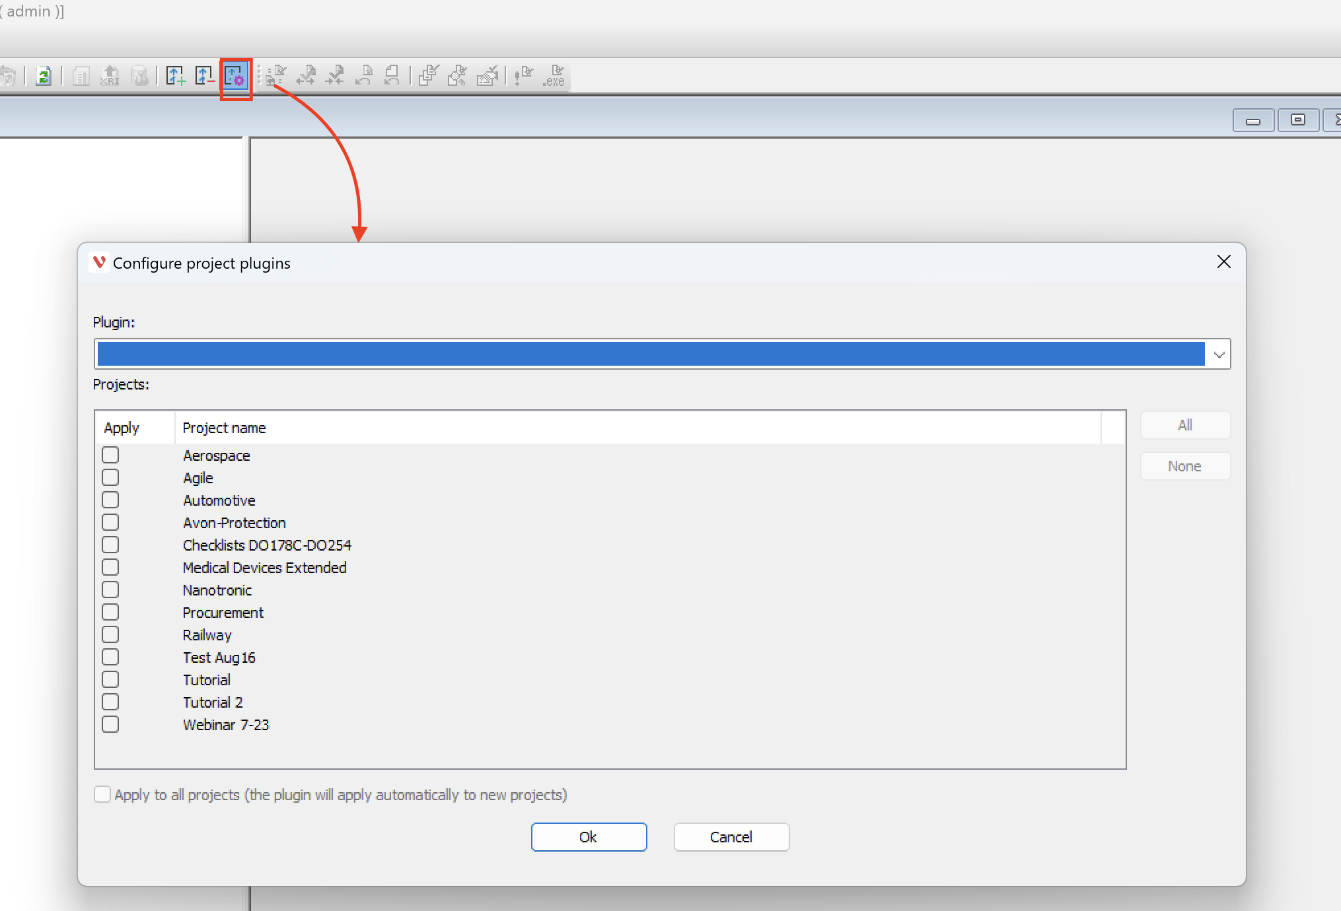Select the Checklists DO178C-DO254 project name

click(267, 545)
